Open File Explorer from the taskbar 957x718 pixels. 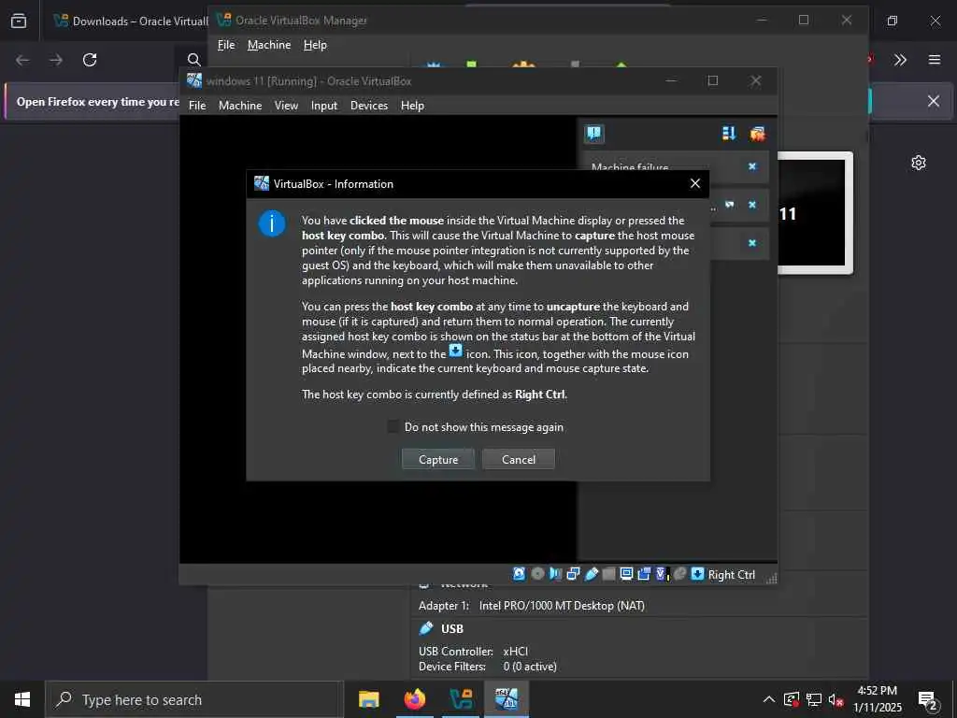[368, 699]
